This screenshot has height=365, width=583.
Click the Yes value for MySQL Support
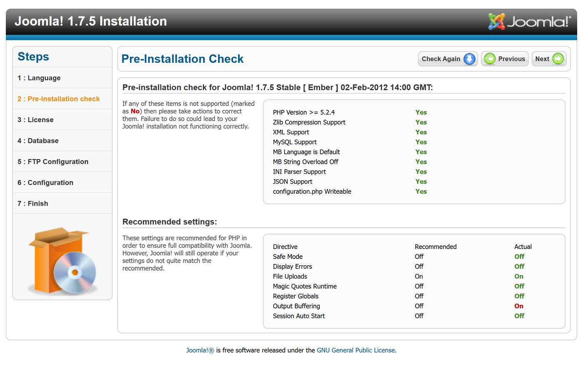(421, 142)
